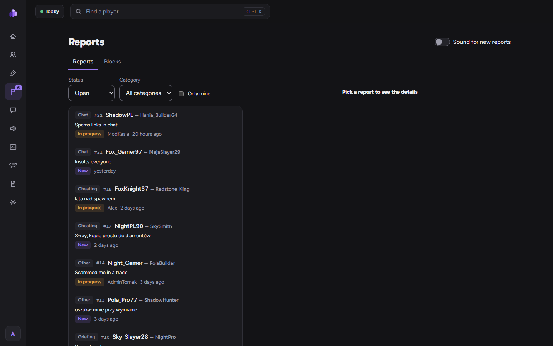
Task: Click assignee ModKasia on report #22
Action: [x=118, y=134]
